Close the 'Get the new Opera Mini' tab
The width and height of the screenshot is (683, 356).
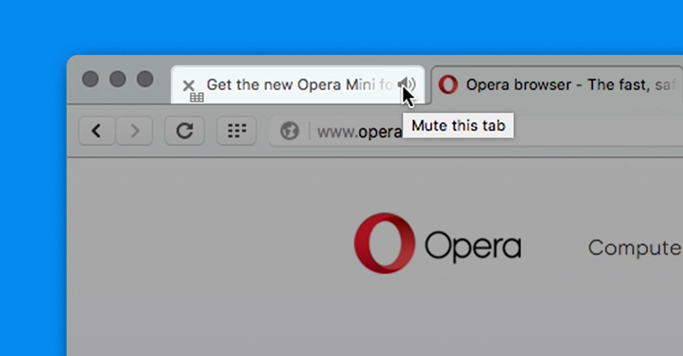click(188, 86)
